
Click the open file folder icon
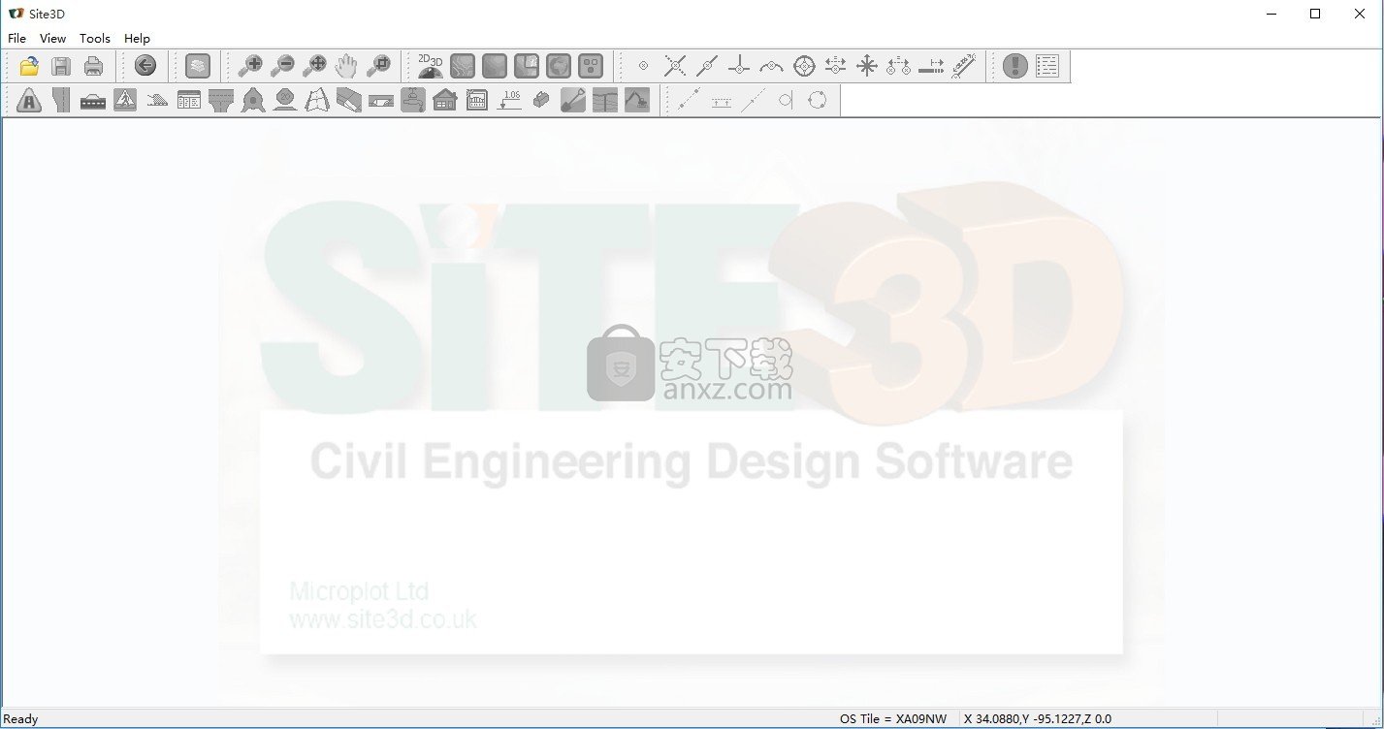[29, 66]
